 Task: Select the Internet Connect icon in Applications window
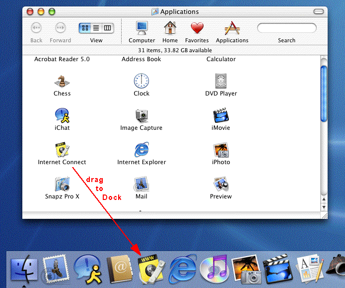[62, 150]
